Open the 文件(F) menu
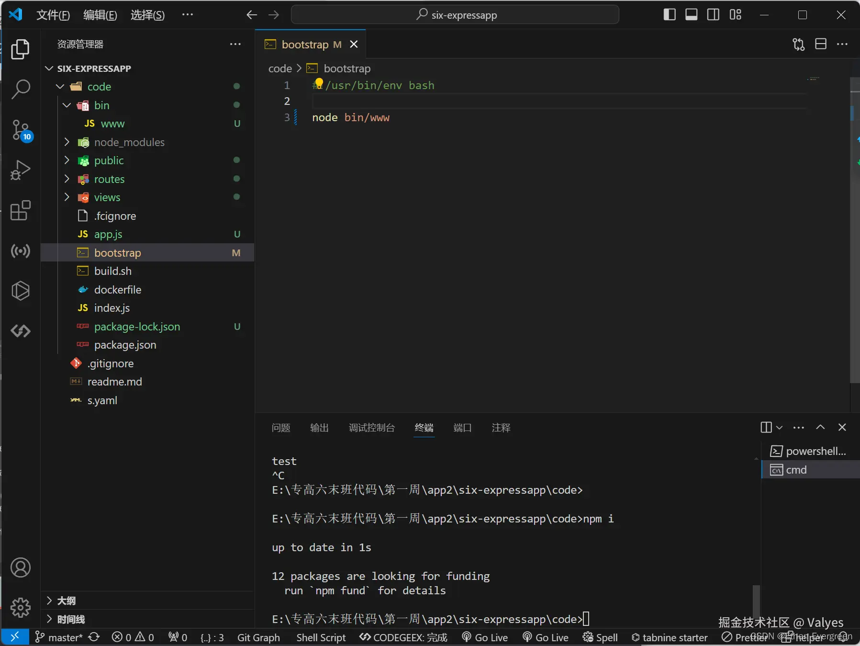 [x=53, y=15]
